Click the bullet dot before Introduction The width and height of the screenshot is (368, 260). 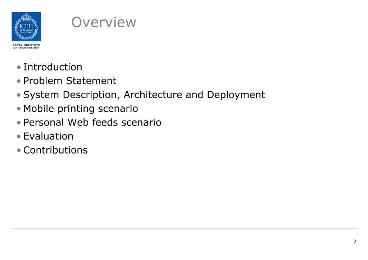[19, 67]
